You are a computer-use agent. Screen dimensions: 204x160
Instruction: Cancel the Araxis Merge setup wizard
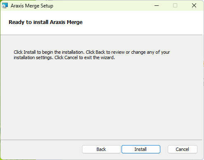tap(183, 149)
